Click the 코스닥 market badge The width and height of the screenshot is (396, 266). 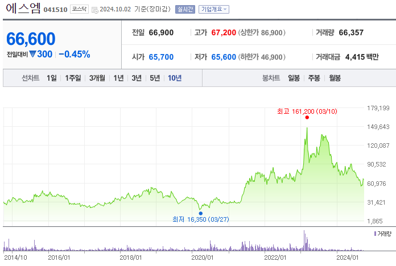79,9
